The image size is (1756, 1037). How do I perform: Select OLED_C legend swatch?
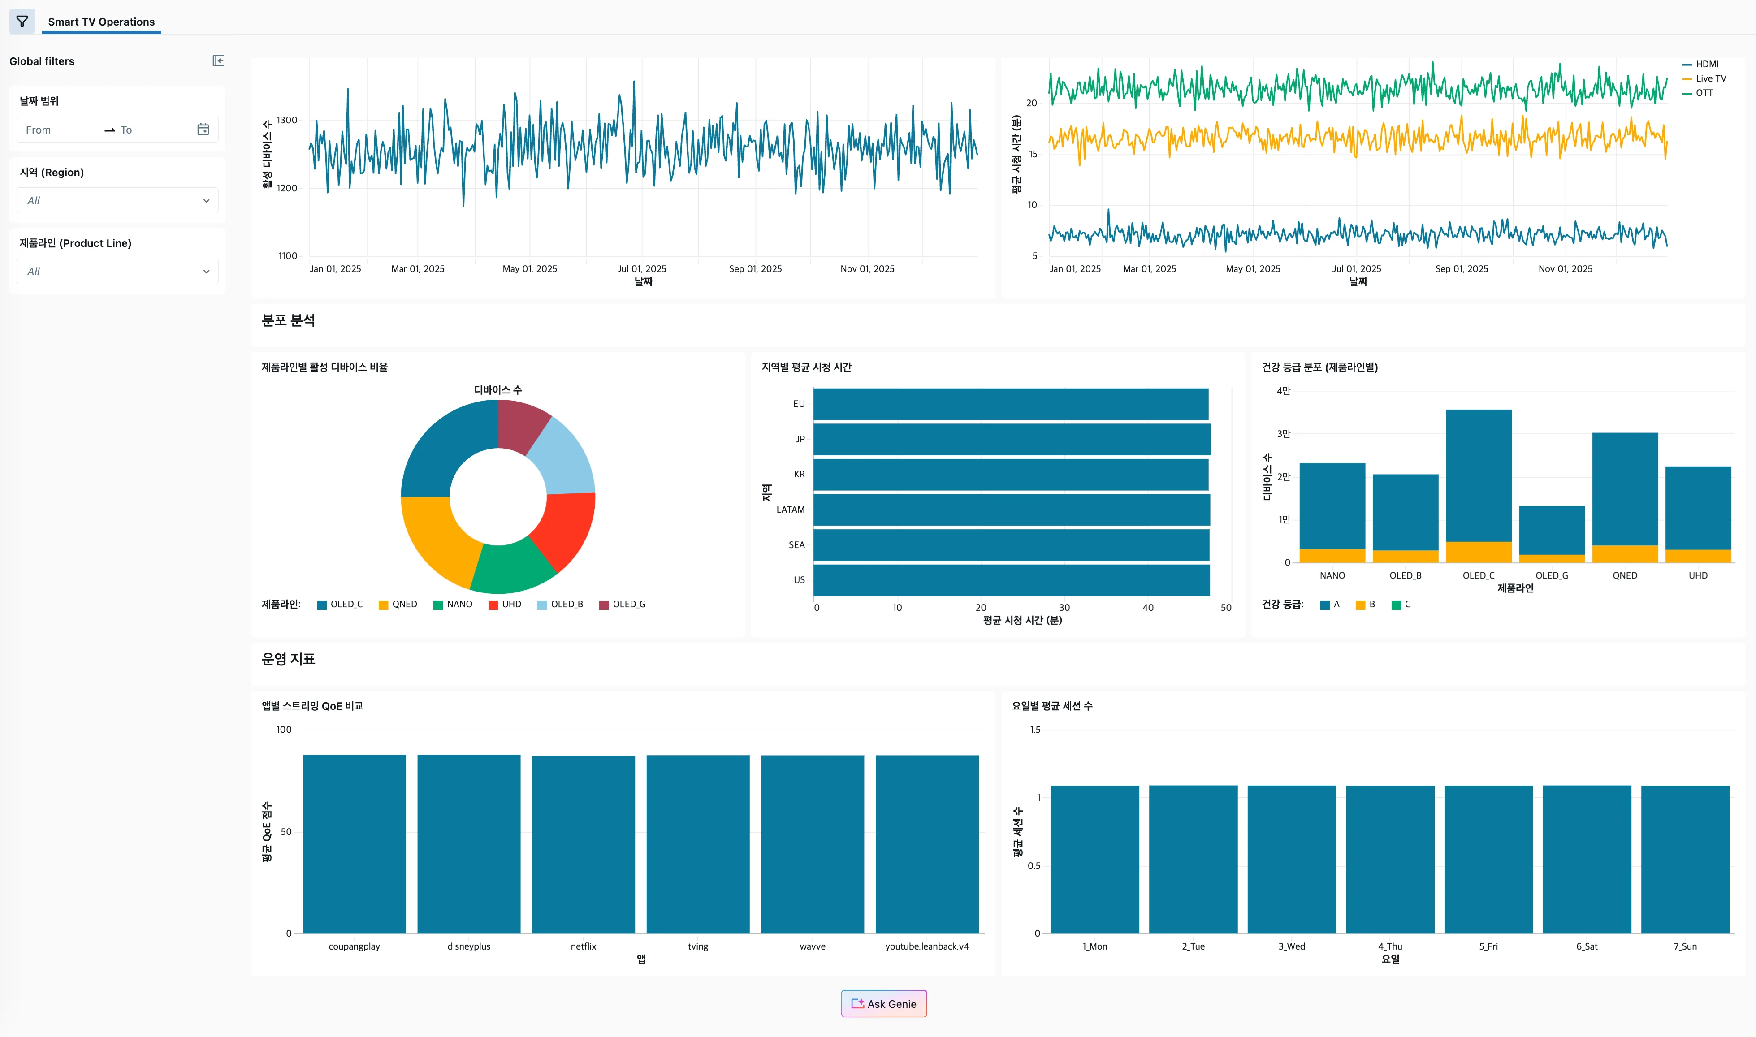click(x=322, y=605)
